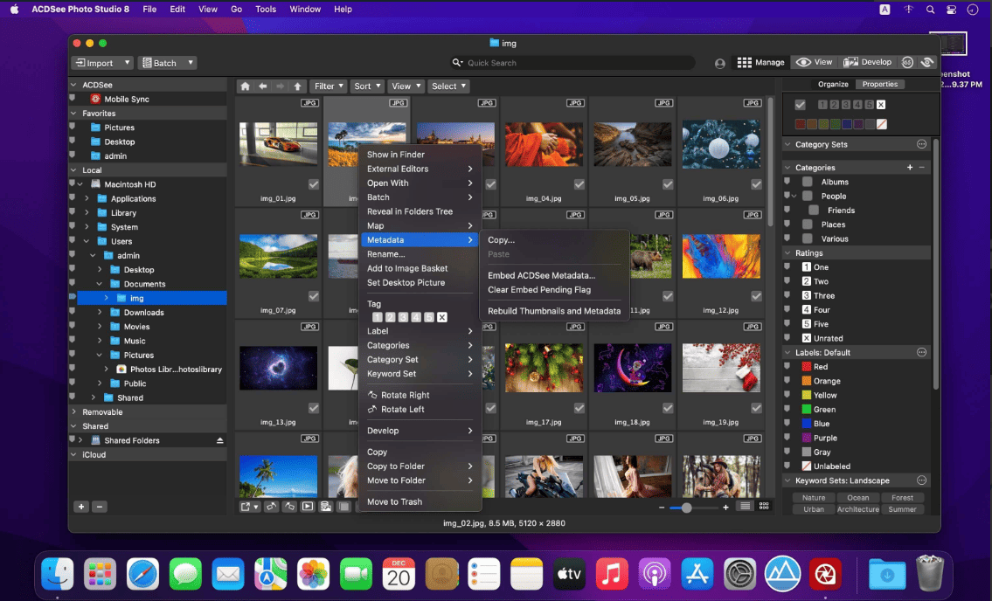Click the Nature keyword button
The width and height of the screenshot is (992, 601).
point(814,498)
